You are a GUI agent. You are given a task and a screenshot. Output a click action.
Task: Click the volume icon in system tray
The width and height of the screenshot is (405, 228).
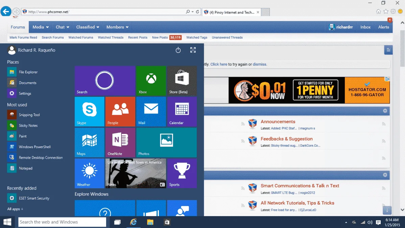(370, 222)
